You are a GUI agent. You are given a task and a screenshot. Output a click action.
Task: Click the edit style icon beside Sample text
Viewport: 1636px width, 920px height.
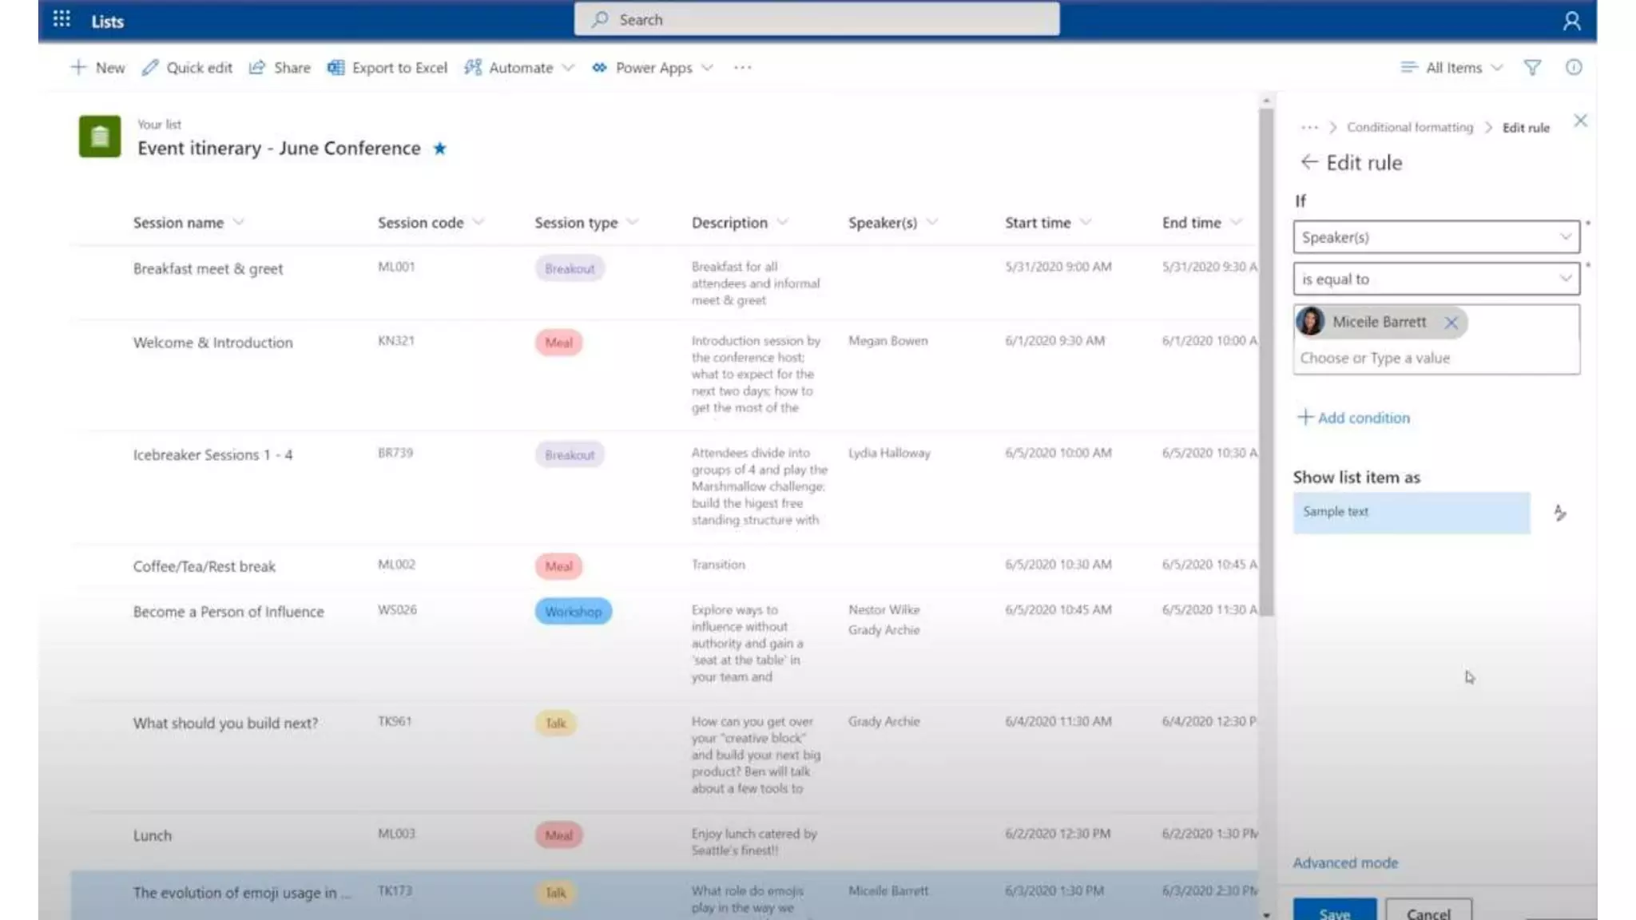click(1559, 513)
